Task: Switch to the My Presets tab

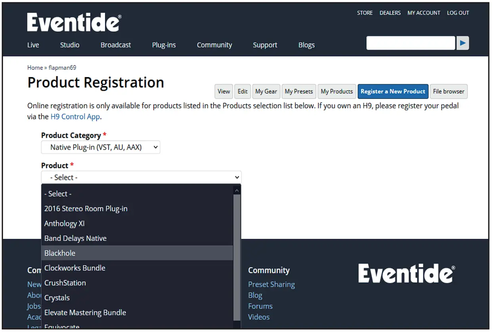Action: (299, 91)
